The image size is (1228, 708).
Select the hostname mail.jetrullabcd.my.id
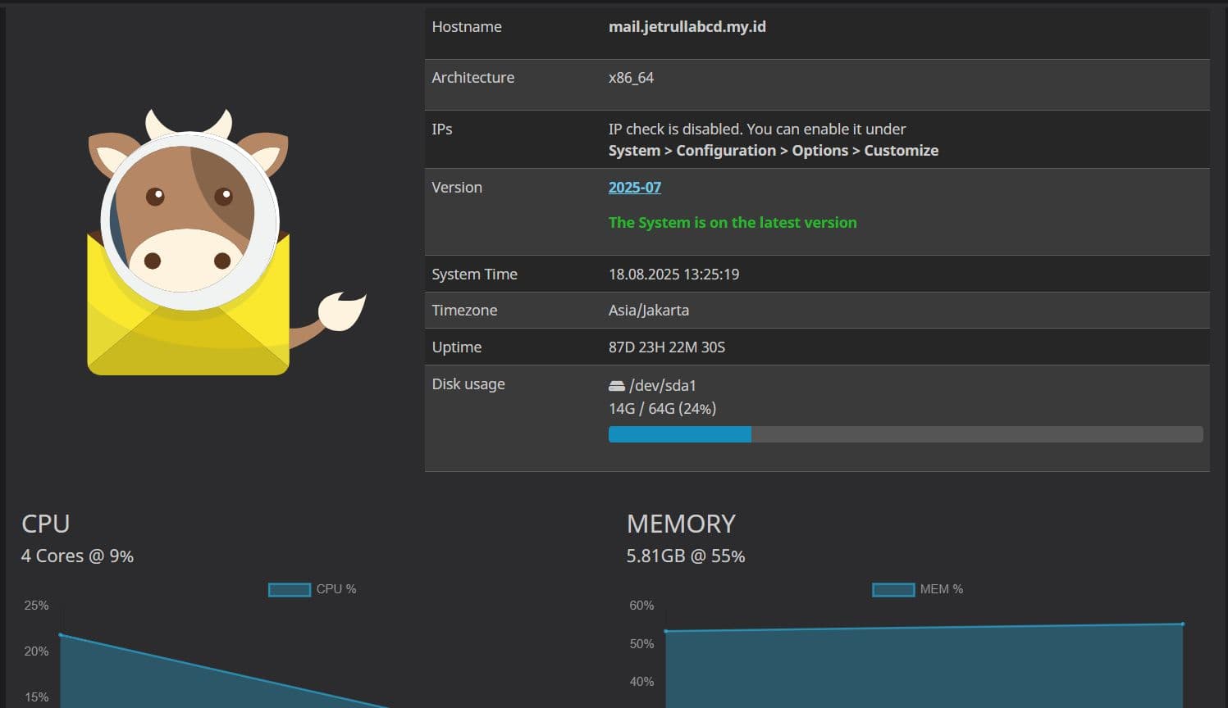point(687,26)
